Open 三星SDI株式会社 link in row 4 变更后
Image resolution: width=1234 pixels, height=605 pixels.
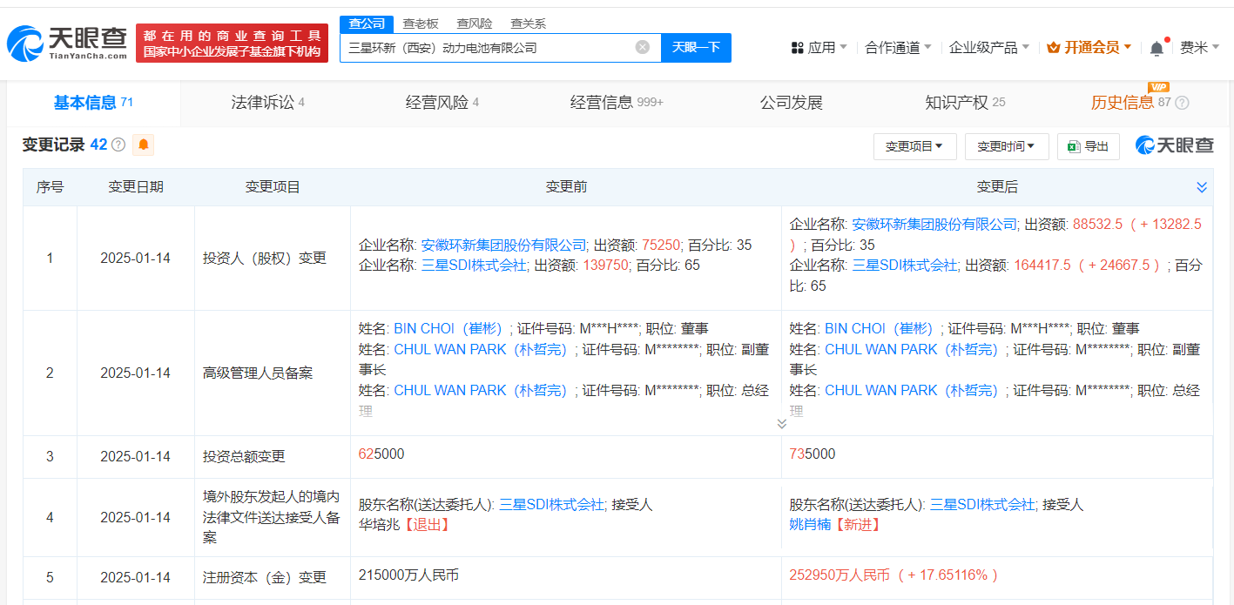982,504
